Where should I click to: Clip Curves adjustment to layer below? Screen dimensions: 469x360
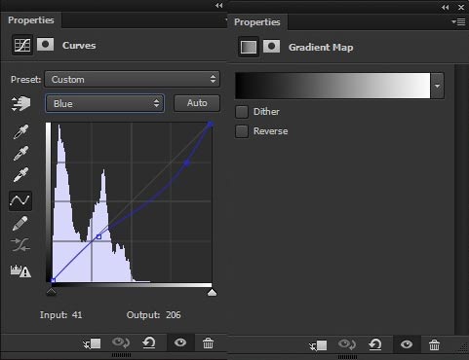pyautogui.click(x=92, y=343)
